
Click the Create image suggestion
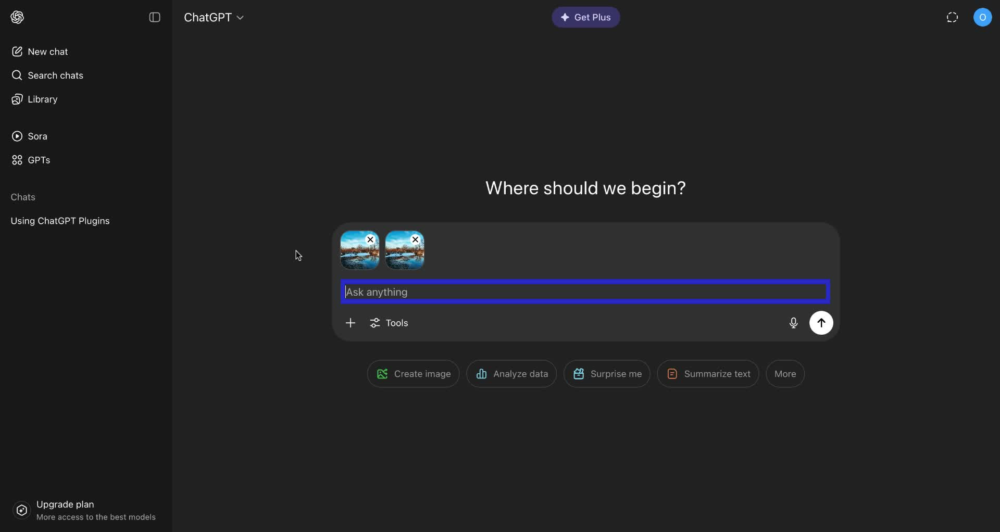coord(413,374)
